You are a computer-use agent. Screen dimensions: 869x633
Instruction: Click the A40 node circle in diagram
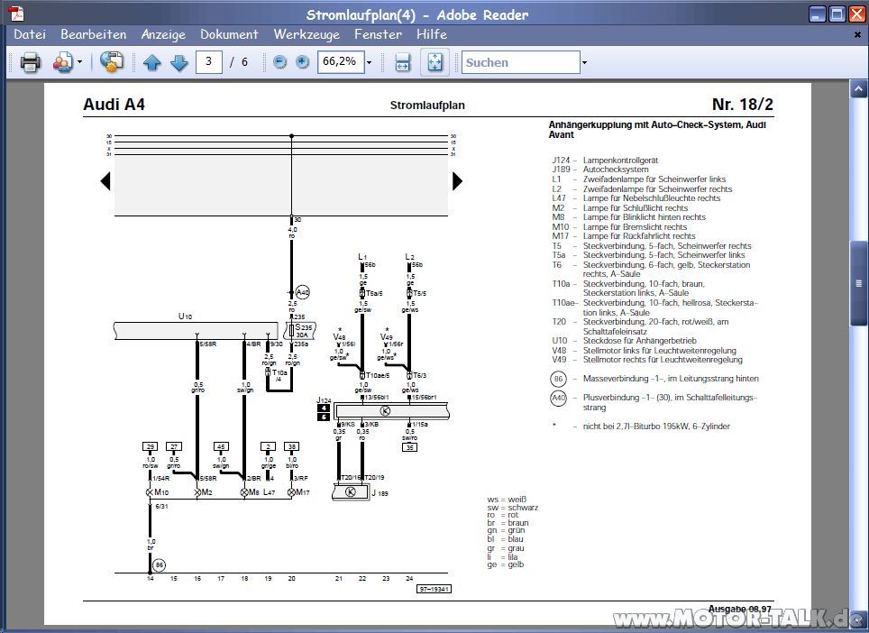[303, 292]
